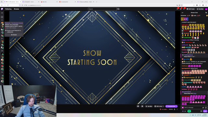Click the search magnifier button
This screenshot has height=117, width=208.
pos(118,9)
